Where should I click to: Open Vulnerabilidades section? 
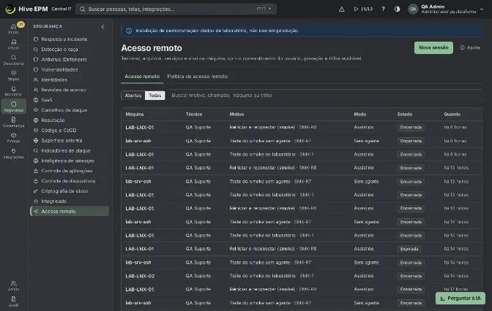tap(69, 69)
